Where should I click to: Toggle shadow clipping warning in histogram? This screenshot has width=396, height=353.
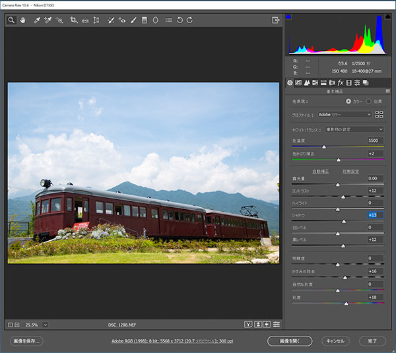[288, 16]
